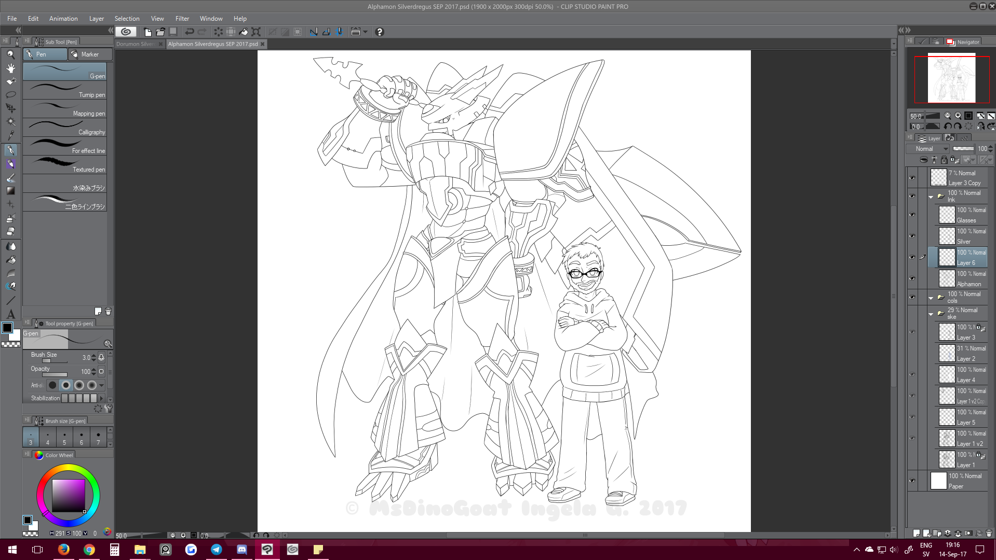The image size is (996, 560).
Task: Create copy of sub tool icon
Action: pos(98,311)
